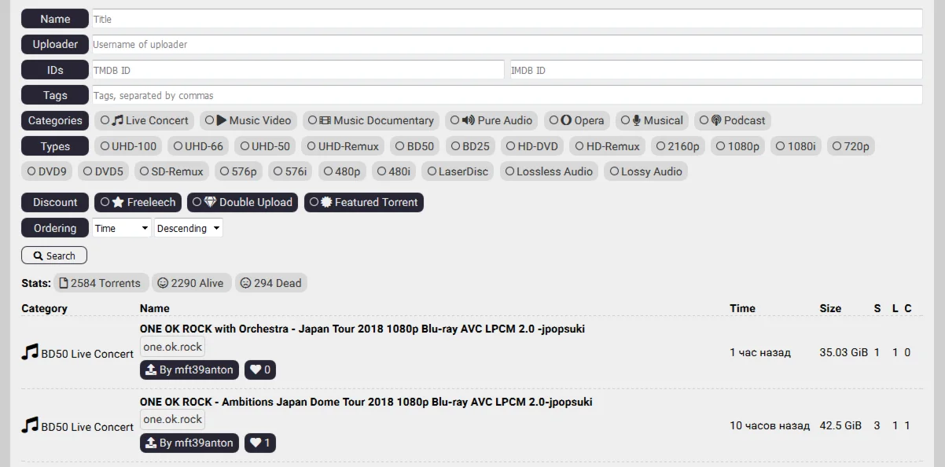Click heart icon showing 0 likes
The width and height of the screenshot is (945, 467).
click(256, 370)
